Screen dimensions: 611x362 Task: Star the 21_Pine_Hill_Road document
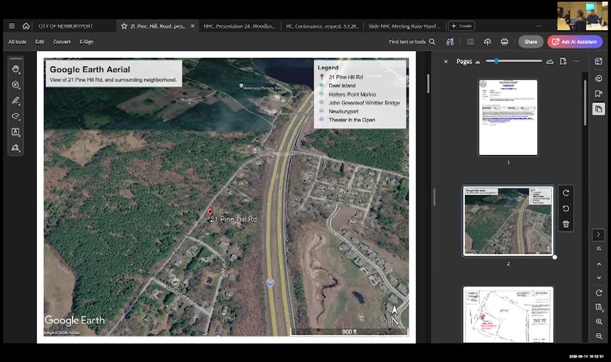[124, 26]
